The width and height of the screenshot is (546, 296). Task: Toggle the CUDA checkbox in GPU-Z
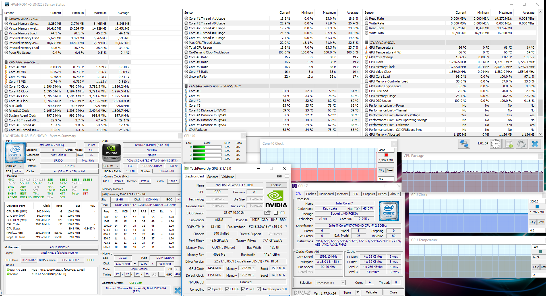point(227,289)
